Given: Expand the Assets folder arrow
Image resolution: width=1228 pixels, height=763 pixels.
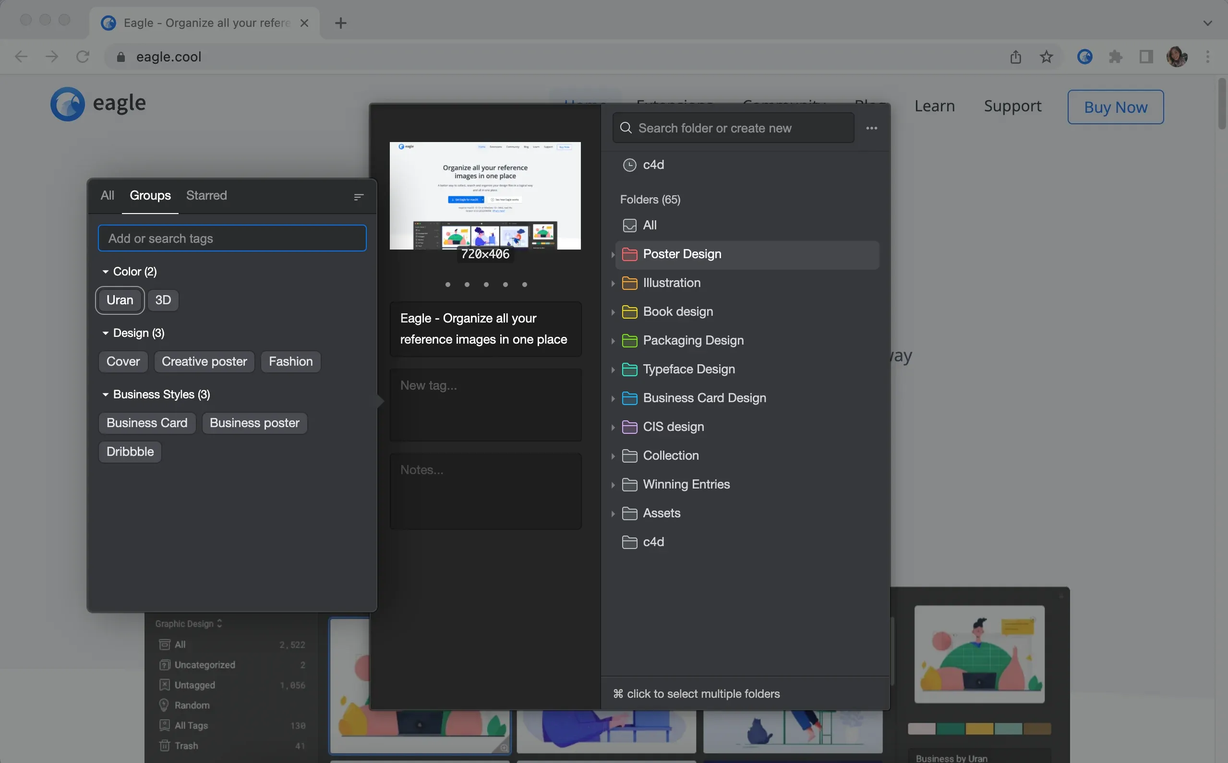Looking at the screenshot, I should 613,514.
